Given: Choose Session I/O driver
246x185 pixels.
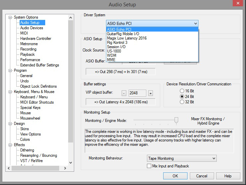Looking at the screenshot, I should pos(152,47).
